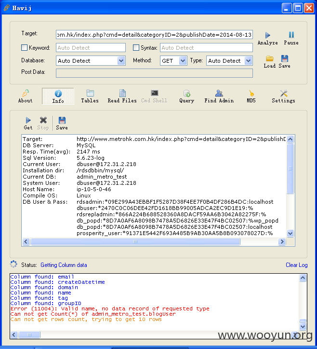Maximize the Havij window
Image resolution: width=317 pixels, height=349 pixels.
tap(298, 8)
